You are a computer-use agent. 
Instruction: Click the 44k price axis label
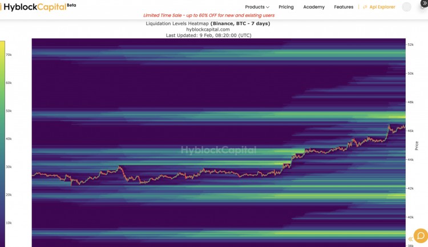(x=410, y=159)
